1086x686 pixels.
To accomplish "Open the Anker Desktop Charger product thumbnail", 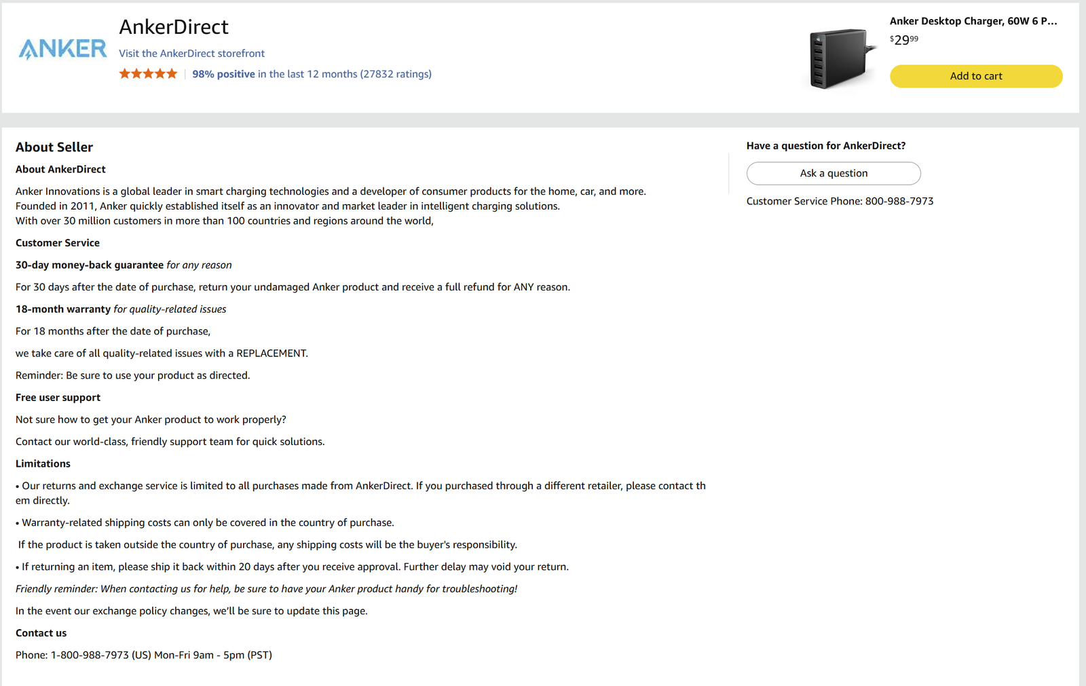I will pyautogui.click(x=841, y=58).
